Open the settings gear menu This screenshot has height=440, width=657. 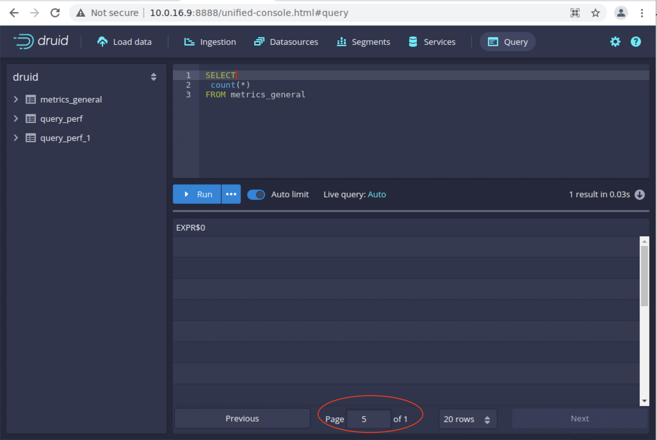(615, 42)
